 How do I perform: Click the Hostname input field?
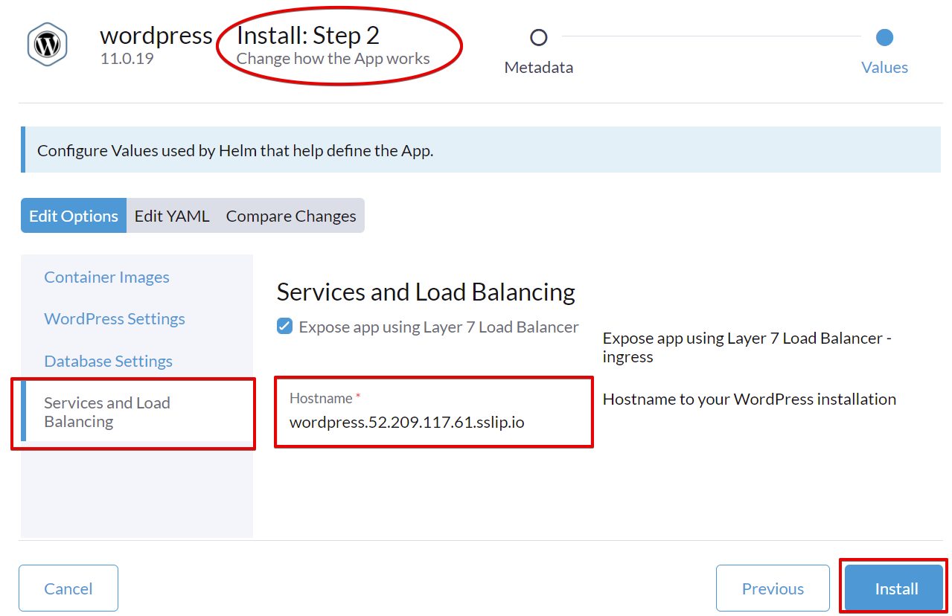click(434, 412)
